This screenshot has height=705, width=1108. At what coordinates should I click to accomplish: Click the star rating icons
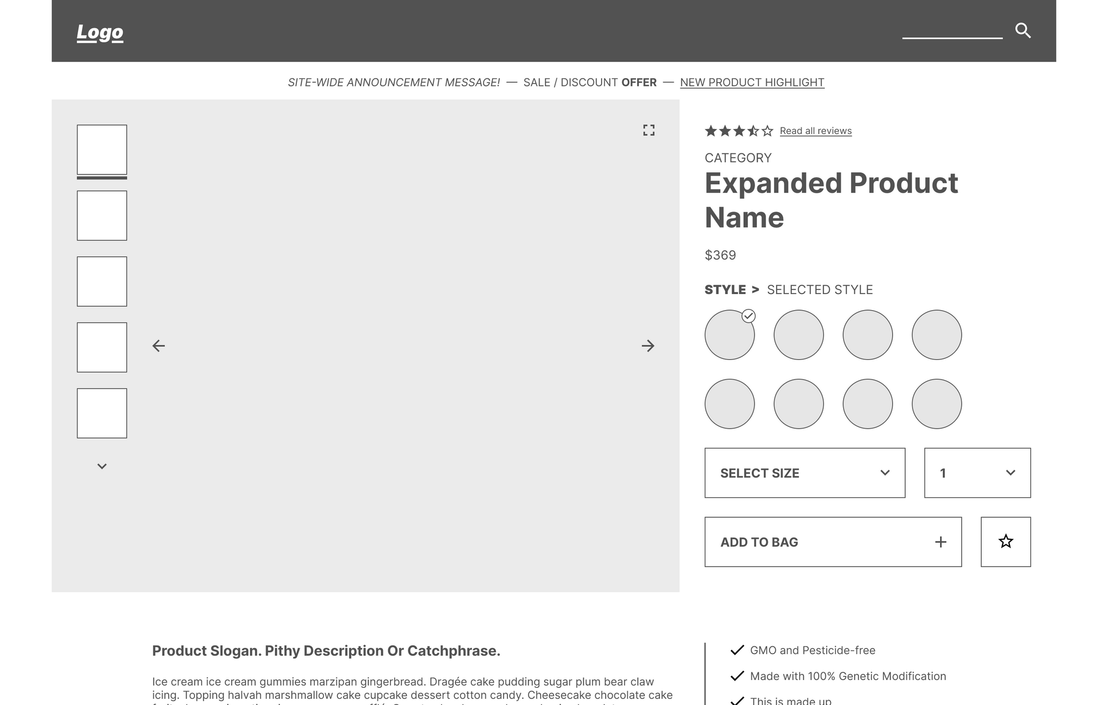point(738,131)
